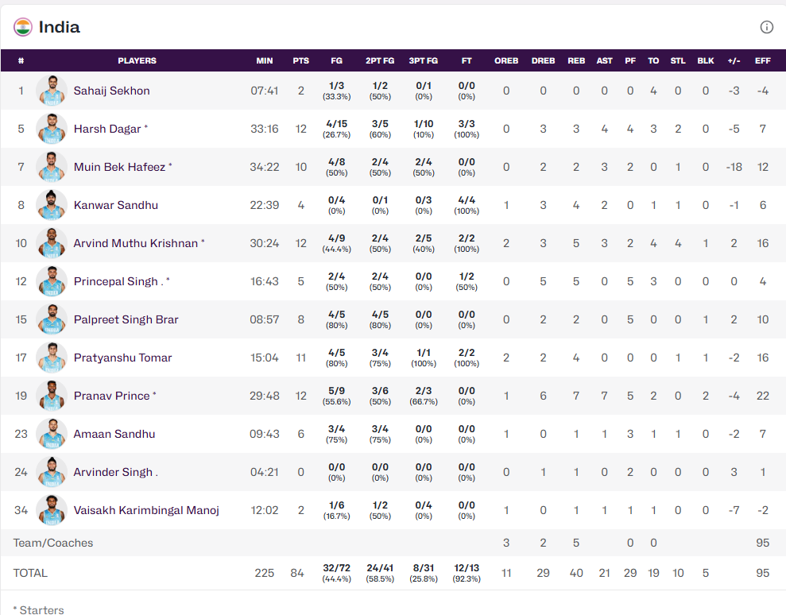Select Pranav Prince's player headshot
This screenshot has height=615, width=786.
pos(52,396)
